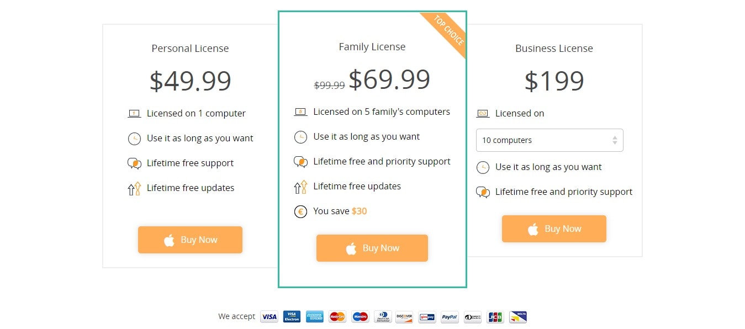Click the Direct Debit payment icon

coord(473,317)
